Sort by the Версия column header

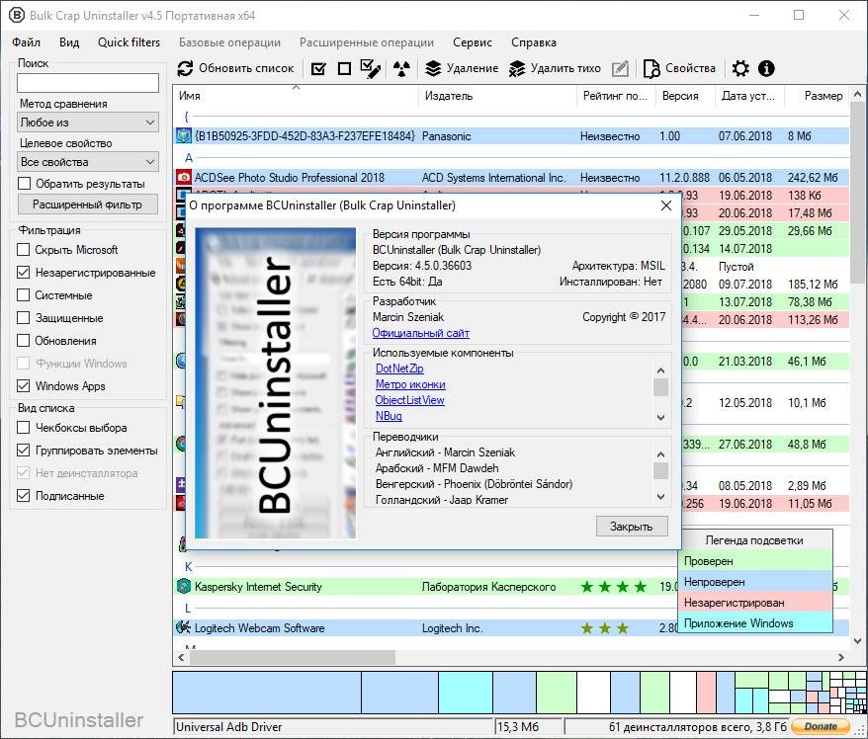(x=685, y=96)
